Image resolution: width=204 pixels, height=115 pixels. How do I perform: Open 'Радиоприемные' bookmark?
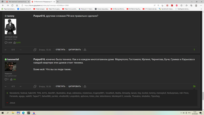(8, 9)
